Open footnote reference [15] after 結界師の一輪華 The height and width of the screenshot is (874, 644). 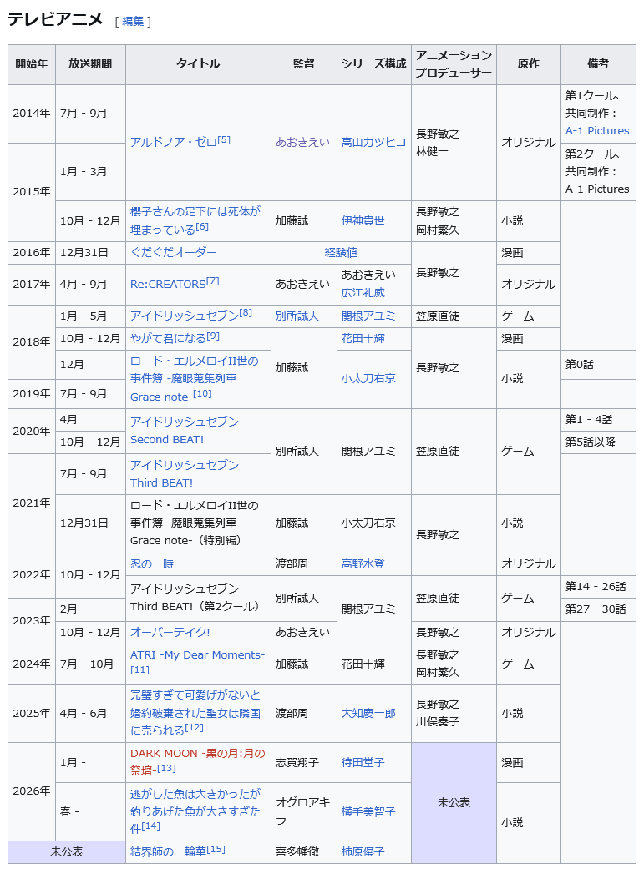pyautogui.click(x=216, y=850)
